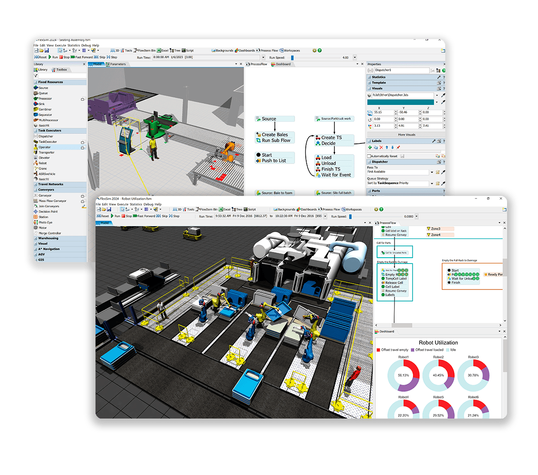Click the save icon in Seating Assembly toolbar
The image size is (538, 475).
coord(46,51)
